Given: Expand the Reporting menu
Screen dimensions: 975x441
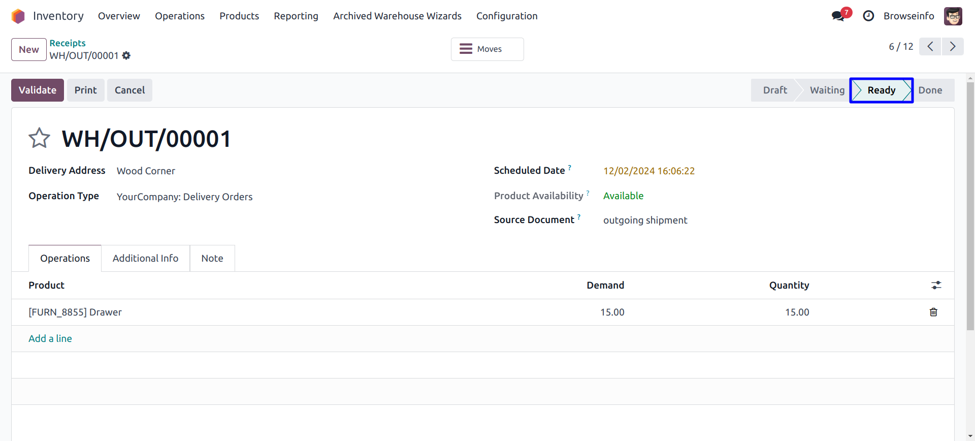Looking at the screenshot, I should 296,16.
